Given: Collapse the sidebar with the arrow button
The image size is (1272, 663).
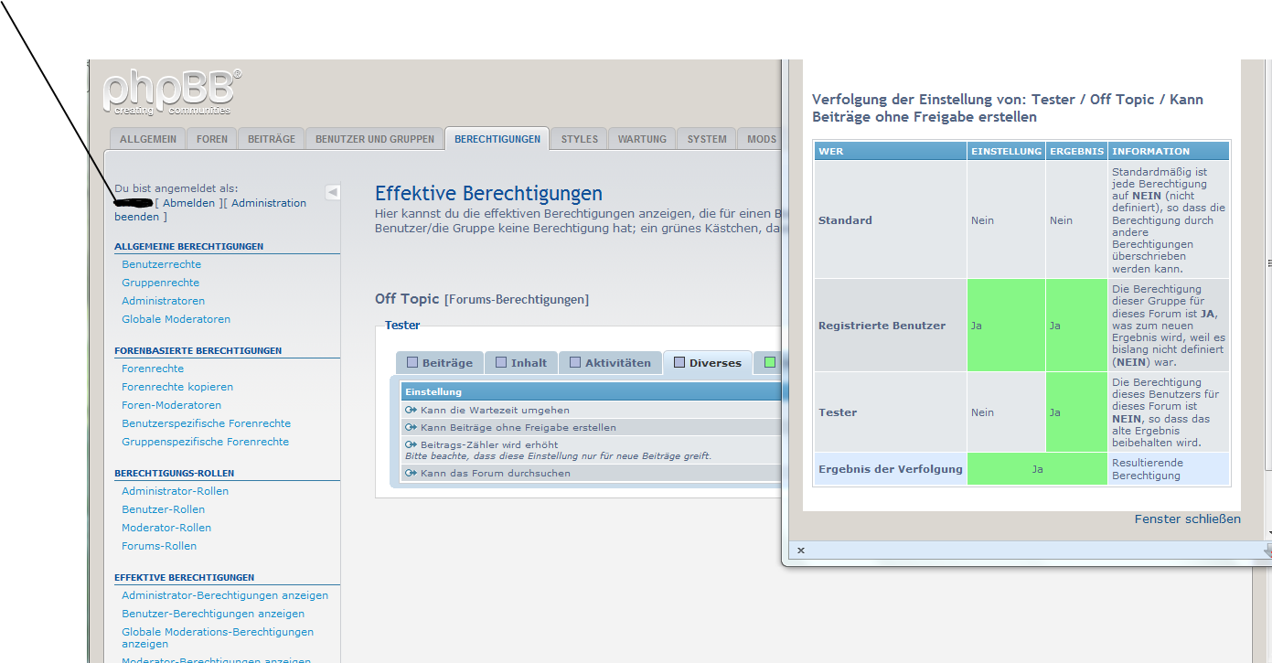Looking at the screenshot, I should [332, 192].
